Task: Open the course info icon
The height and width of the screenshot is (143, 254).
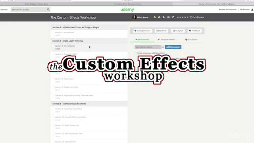Action: (159, 17)
